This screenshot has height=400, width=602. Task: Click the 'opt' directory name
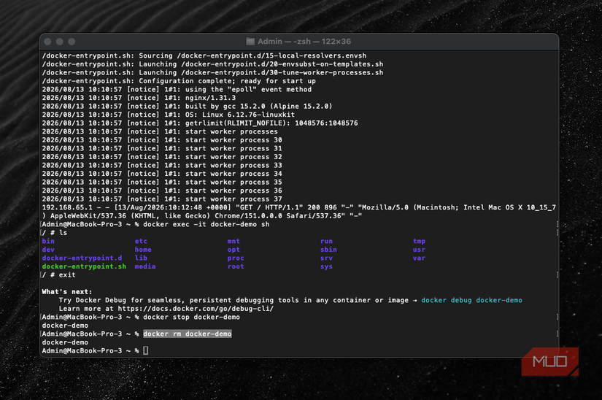pos(234,250)
